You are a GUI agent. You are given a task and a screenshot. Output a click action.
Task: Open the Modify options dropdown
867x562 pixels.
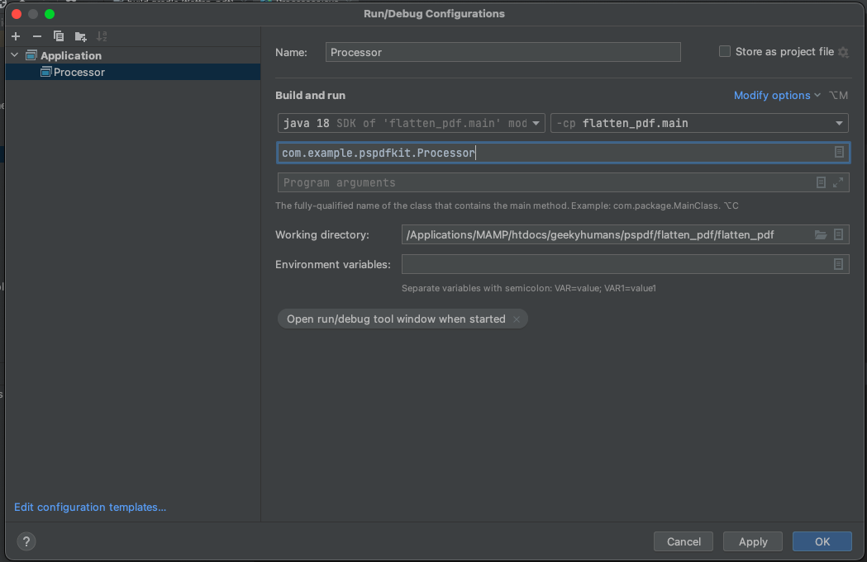pyautogui.click(x=772, y=95)
